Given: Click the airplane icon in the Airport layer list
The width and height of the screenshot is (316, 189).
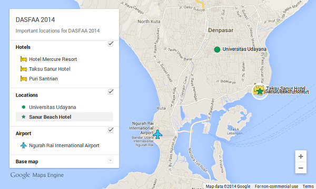Looking at the screenshot, I should click(x=24, y=145).
